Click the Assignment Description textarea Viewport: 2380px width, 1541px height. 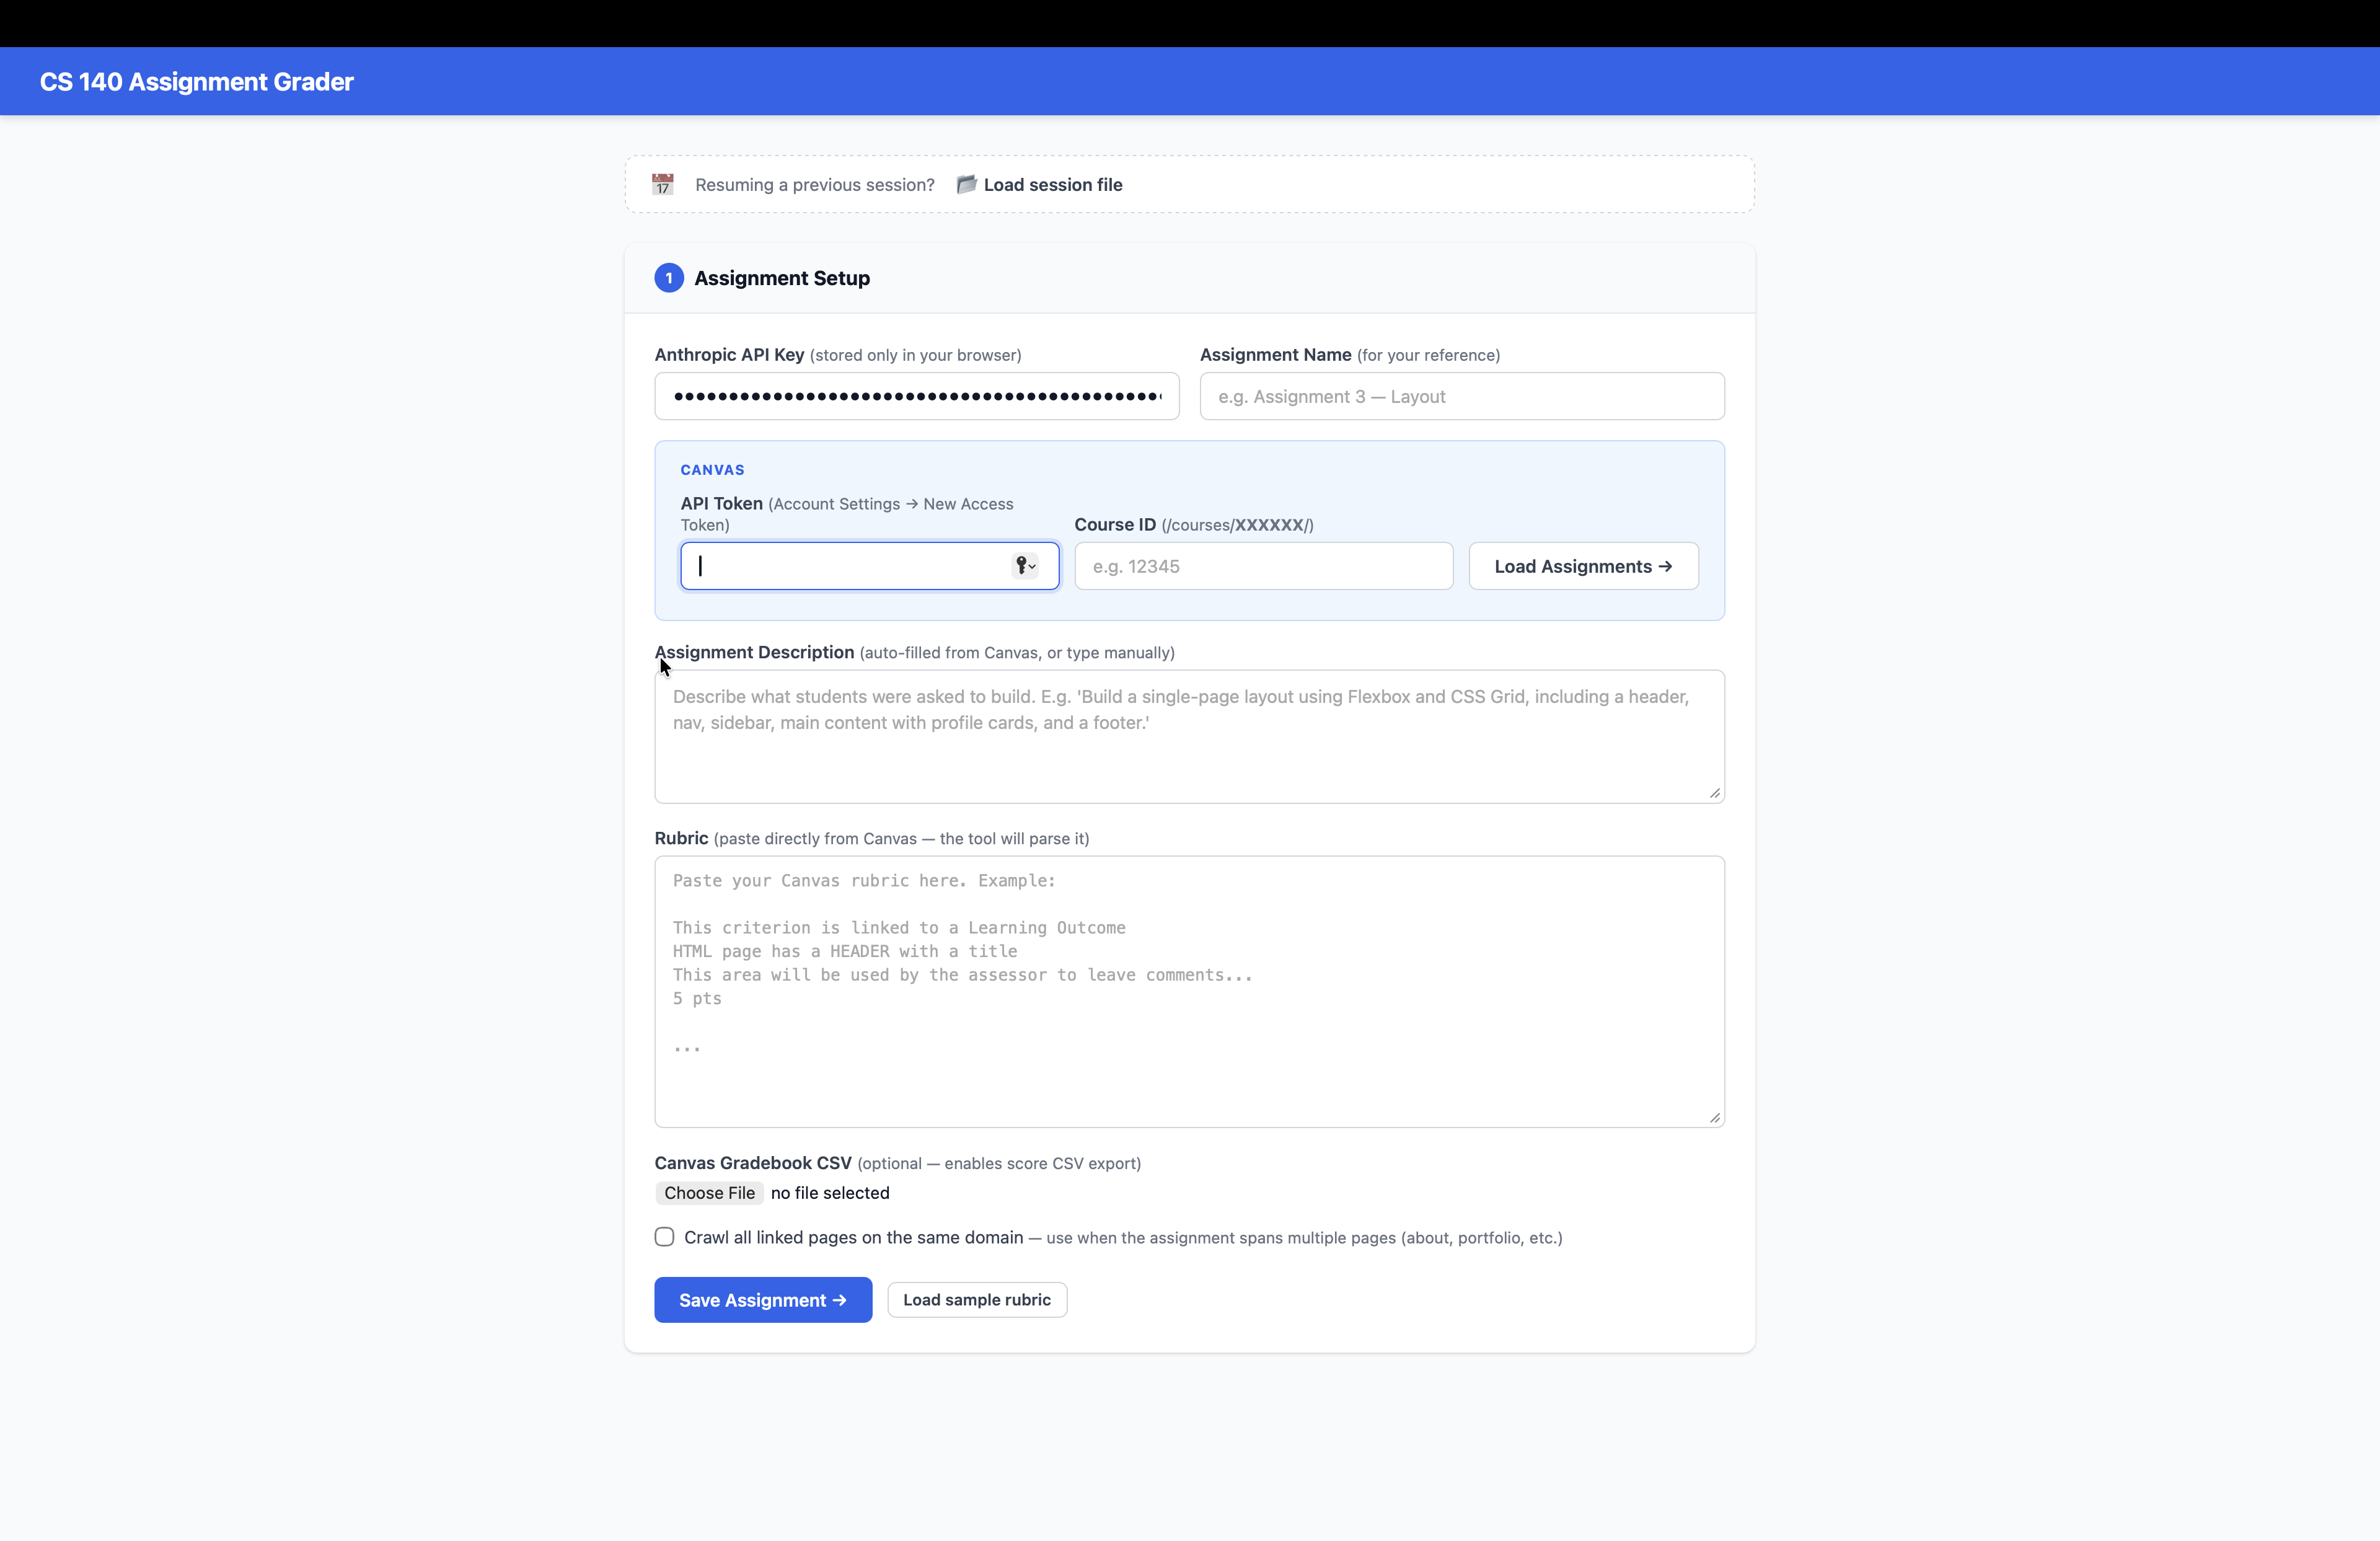tap(1189, 736)
